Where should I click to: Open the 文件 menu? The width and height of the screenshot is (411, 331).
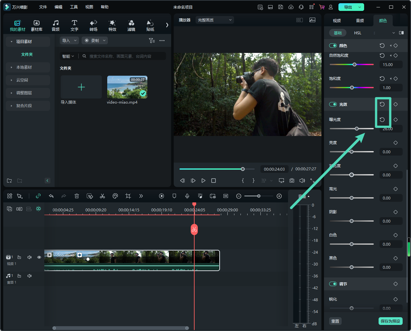43,7
